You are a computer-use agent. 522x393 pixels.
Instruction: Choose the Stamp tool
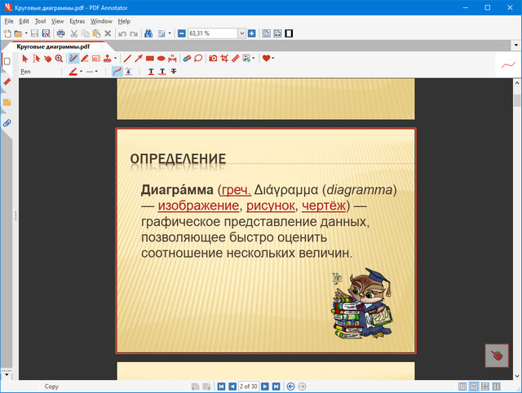(108, 59)
